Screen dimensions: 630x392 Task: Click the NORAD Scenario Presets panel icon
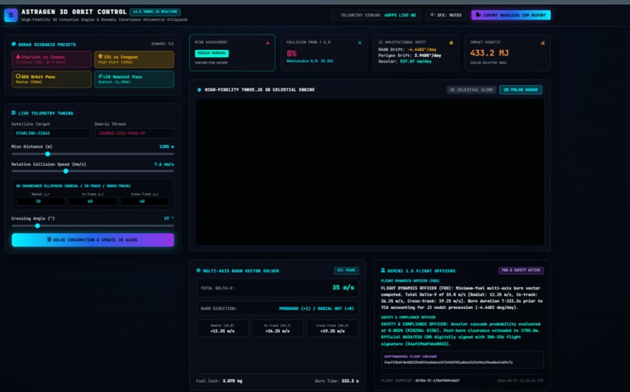pyautogui.click(x=13, y=45)
